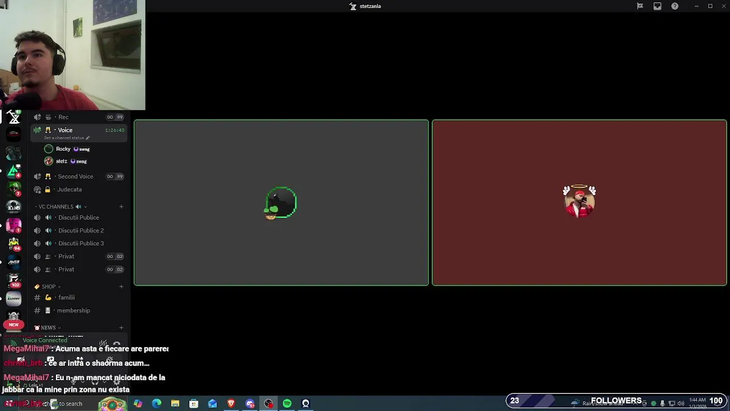Open the membership text channel
The image size is (730, 411).
[79, 311]
